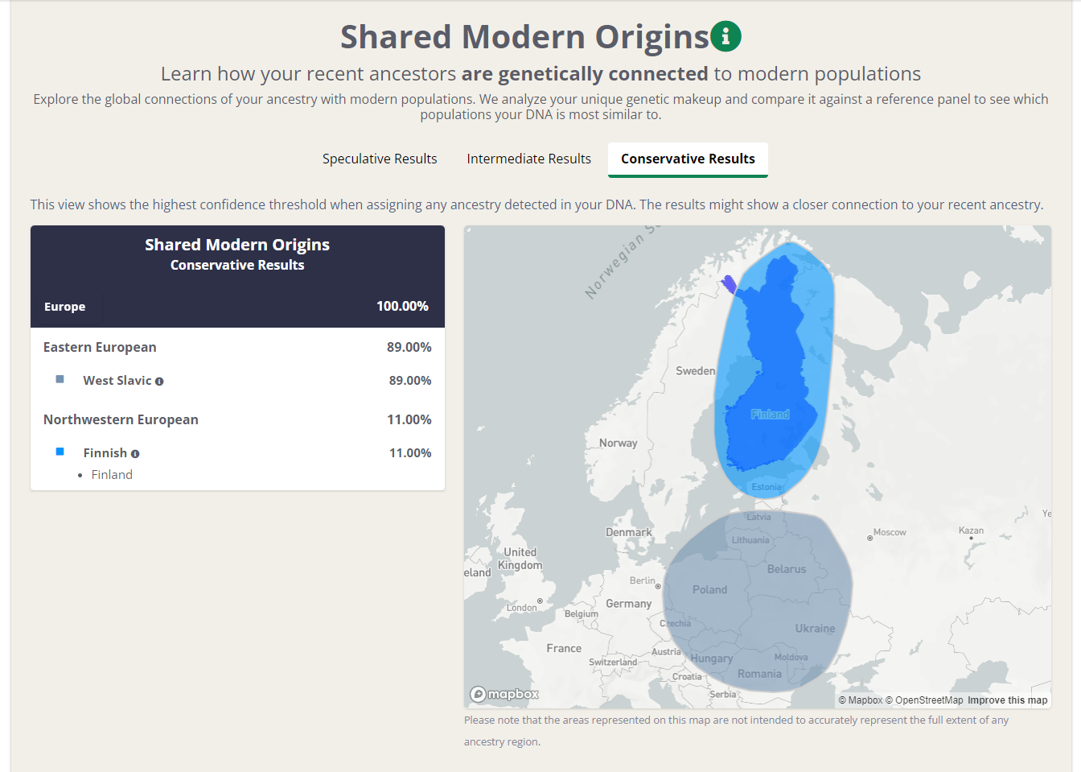Open the West Slavic info icon

[x=159, y=382]
